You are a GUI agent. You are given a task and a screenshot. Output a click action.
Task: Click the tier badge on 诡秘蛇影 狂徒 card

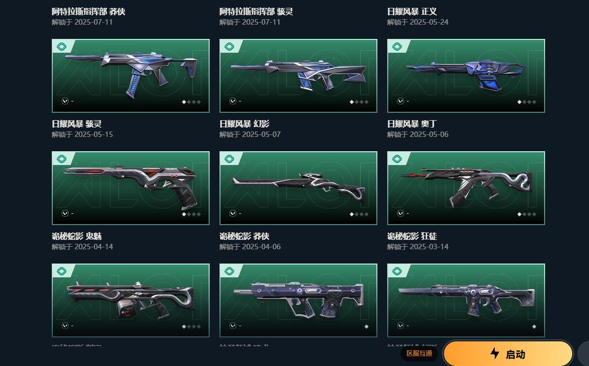[397, 159]
